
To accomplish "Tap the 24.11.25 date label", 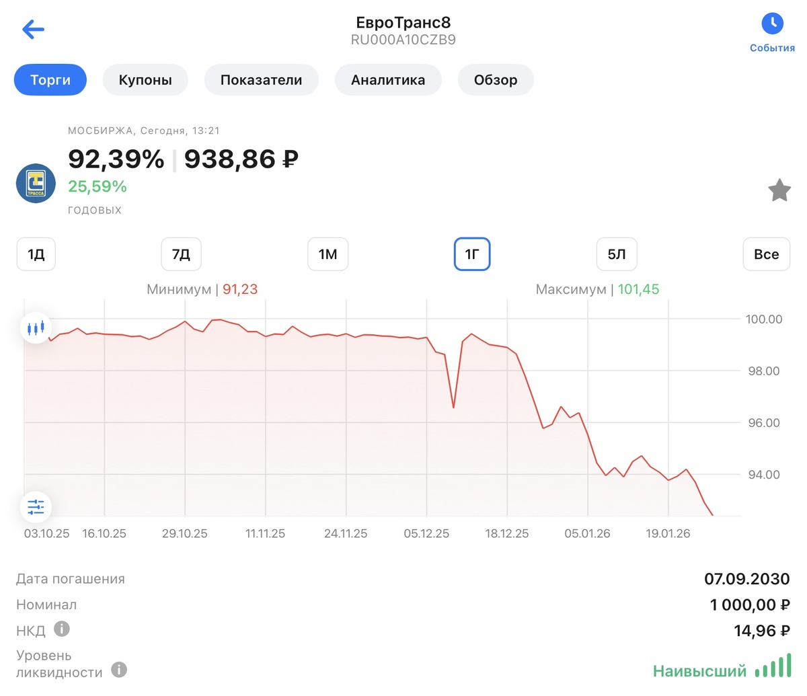I will [x=346, y=533].
